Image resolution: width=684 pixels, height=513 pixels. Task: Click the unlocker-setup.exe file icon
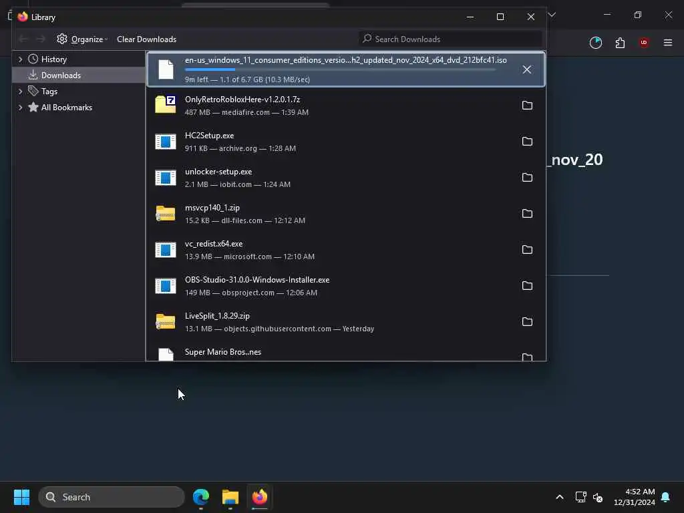(x=166, y=177)
